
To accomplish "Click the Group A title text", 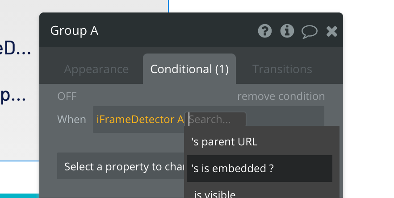I will tap(74, 31).
